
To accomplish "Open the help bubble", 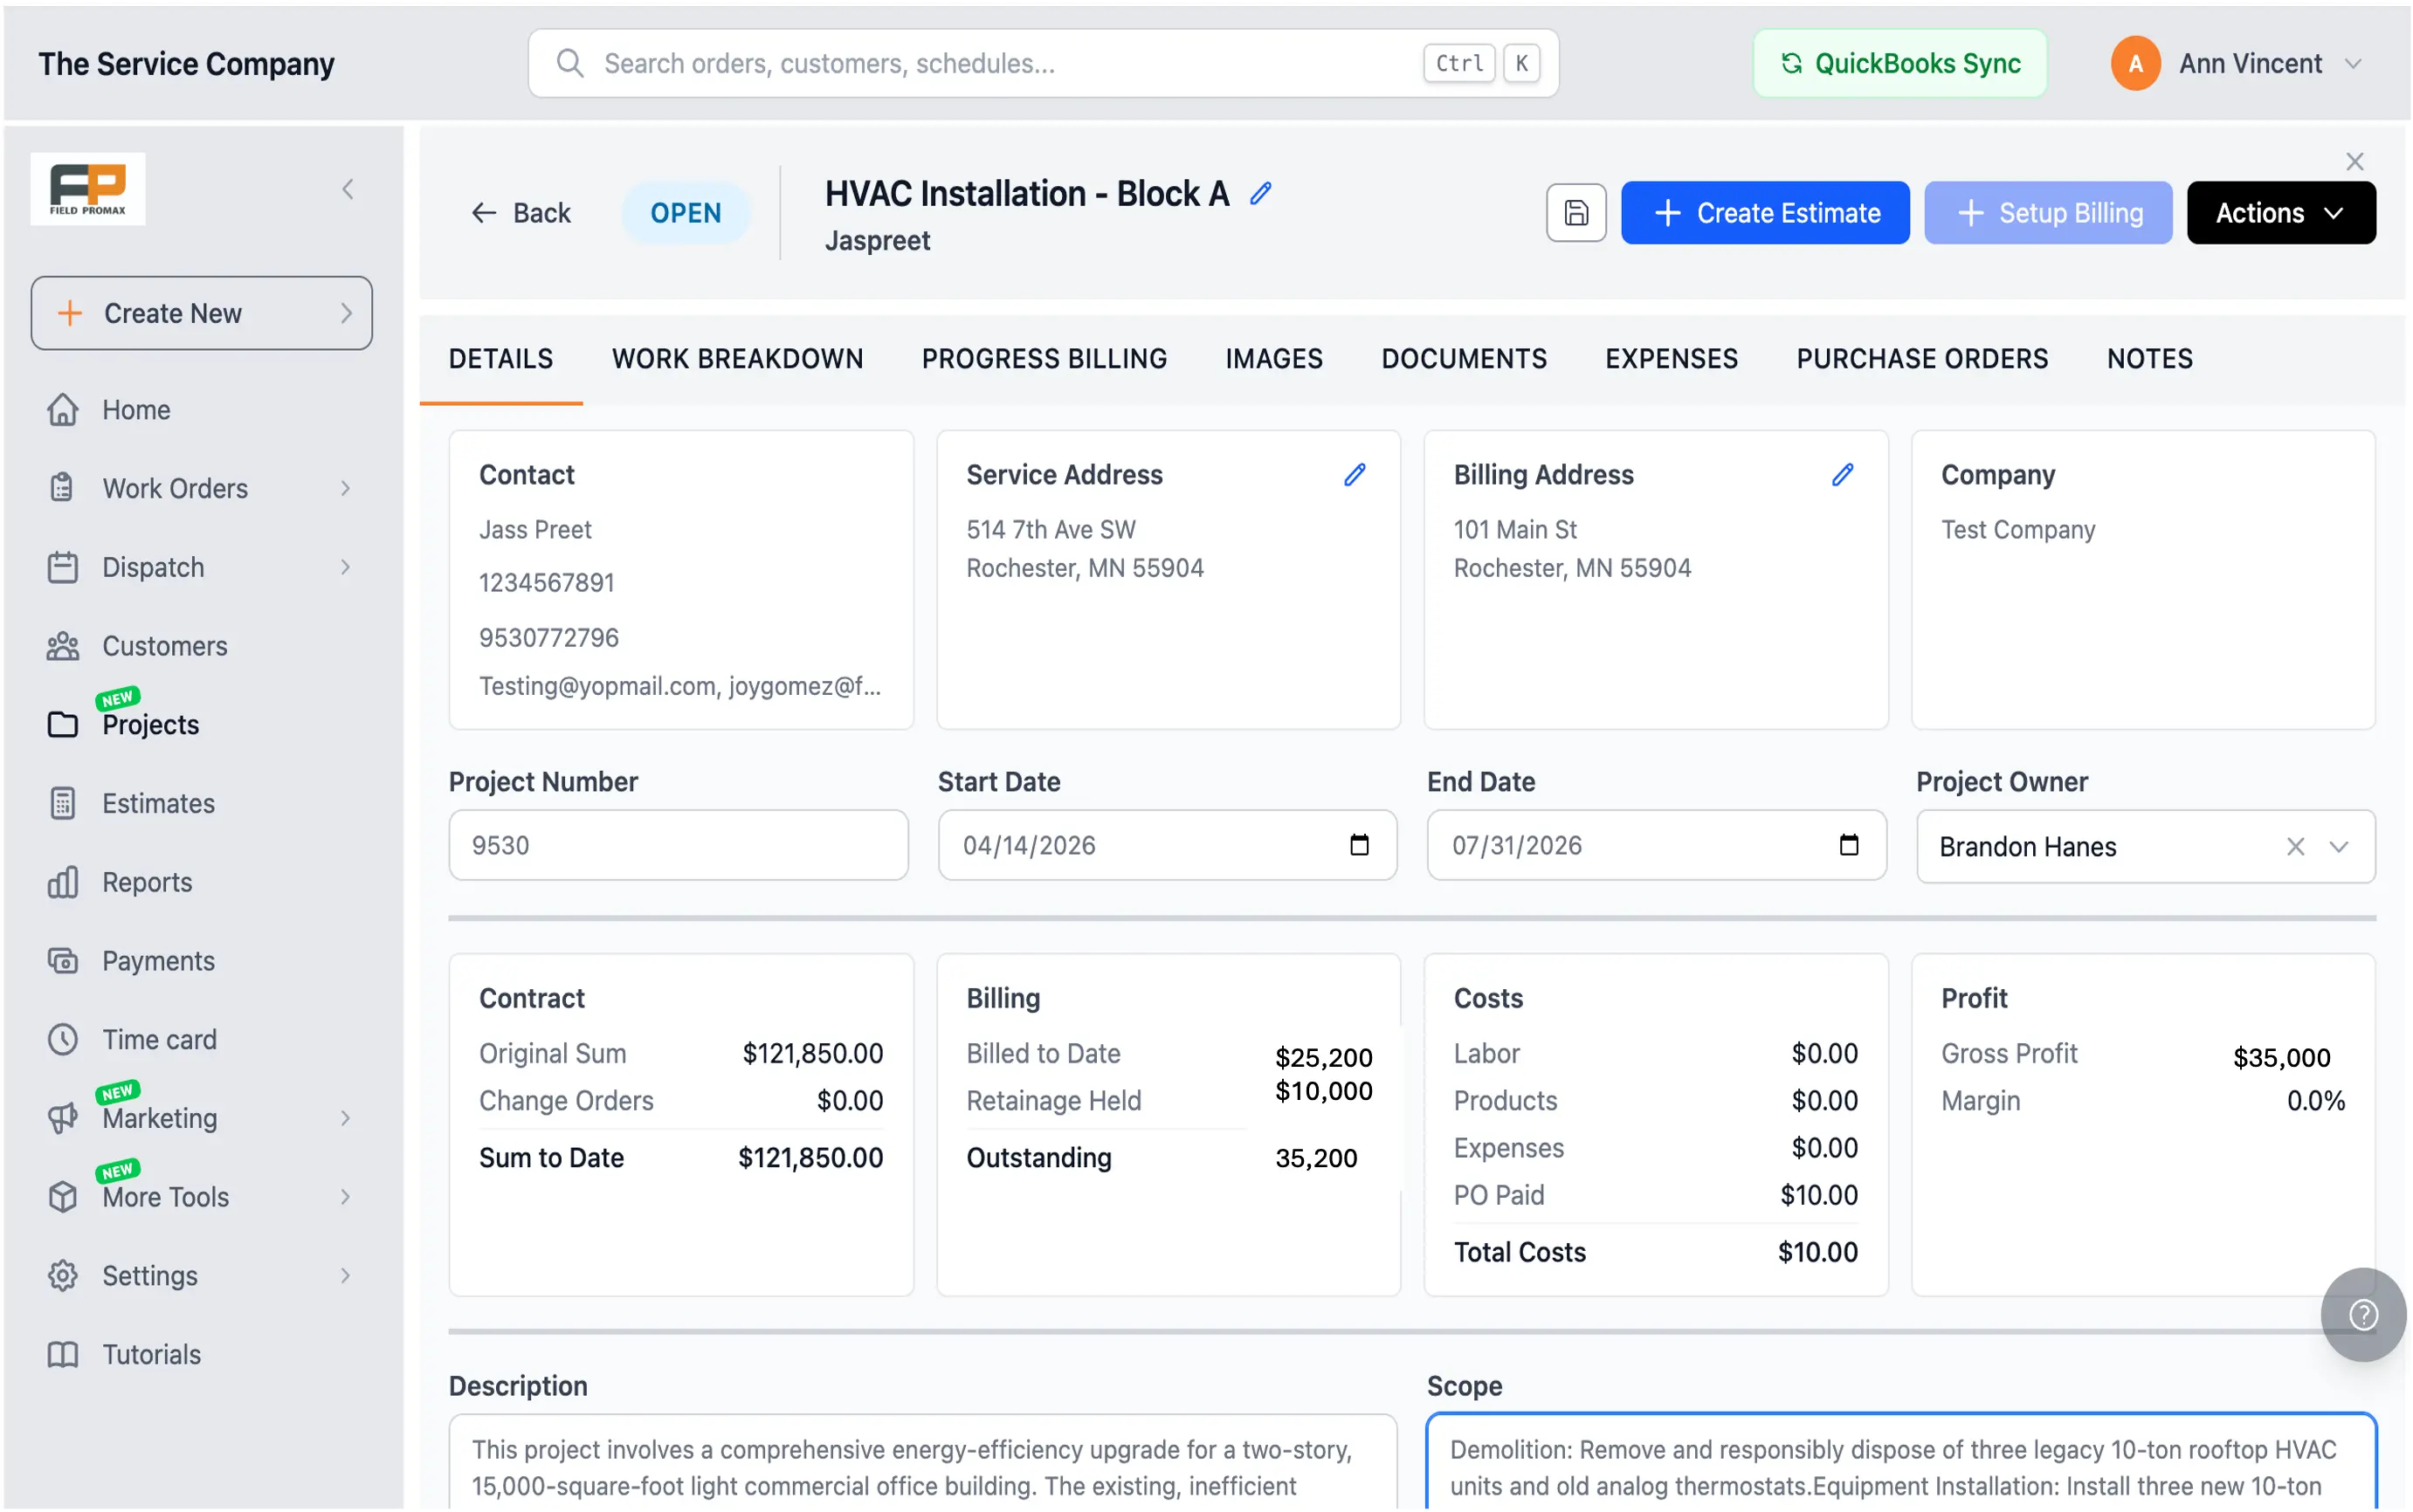I will click(2362, 1314).
